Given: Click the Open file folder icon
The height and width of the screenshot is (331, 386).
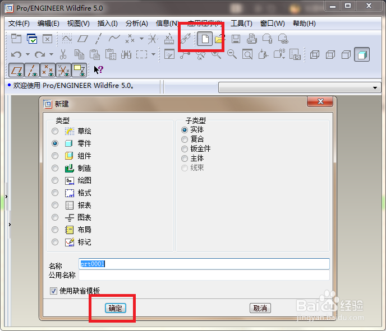Looking at the screenshot, I should coord(220,39).
